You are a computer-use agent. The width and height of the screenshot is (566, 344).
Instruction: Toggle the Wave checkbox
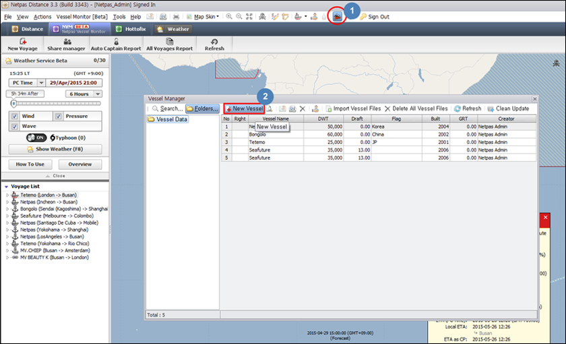(14, 126)
